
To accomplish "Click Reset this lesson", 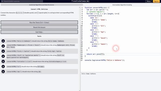I will point(39,27).
